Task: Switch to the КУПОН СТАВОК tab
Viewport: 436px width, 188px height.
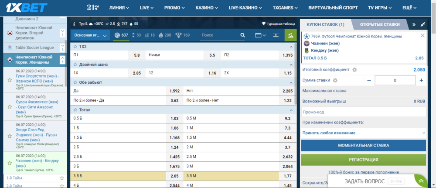Action: (325, 24)
